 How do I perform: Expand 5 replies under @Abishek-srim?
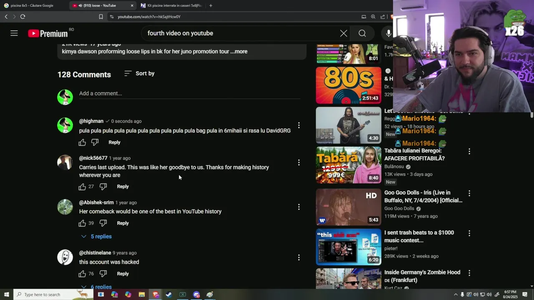(x=96, y=237)
